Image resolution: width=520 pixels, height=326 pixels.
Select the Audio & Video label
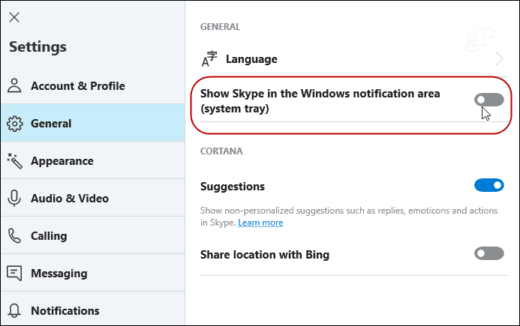[x=70, y=199]
